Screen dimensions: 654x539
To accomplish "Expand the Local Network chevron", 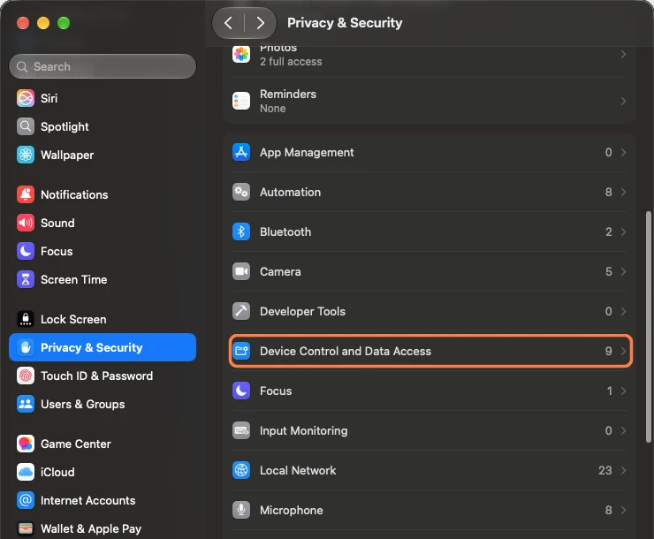I will 623,470.
